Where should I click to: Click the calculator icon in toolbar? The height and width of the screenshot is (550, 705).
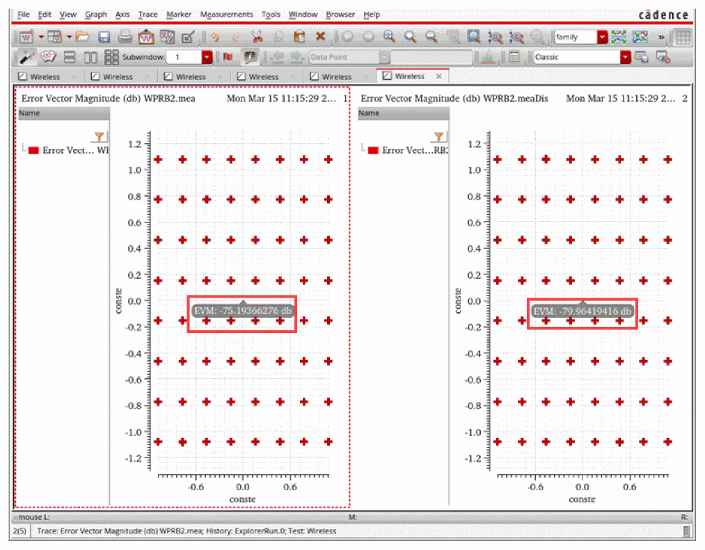click(514, 57)
